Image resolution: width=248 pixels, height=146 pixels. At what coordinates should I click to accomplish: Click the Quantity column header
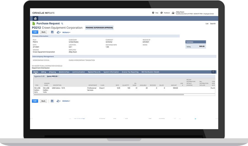click(126, 85)
